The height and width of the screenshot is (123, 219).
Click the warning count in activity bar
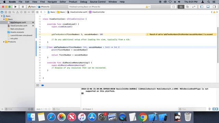[x=147, y=7]
